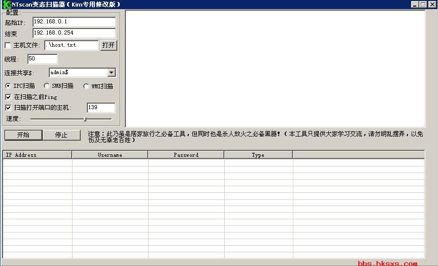Click the 开始 start button

pos(23,135)
